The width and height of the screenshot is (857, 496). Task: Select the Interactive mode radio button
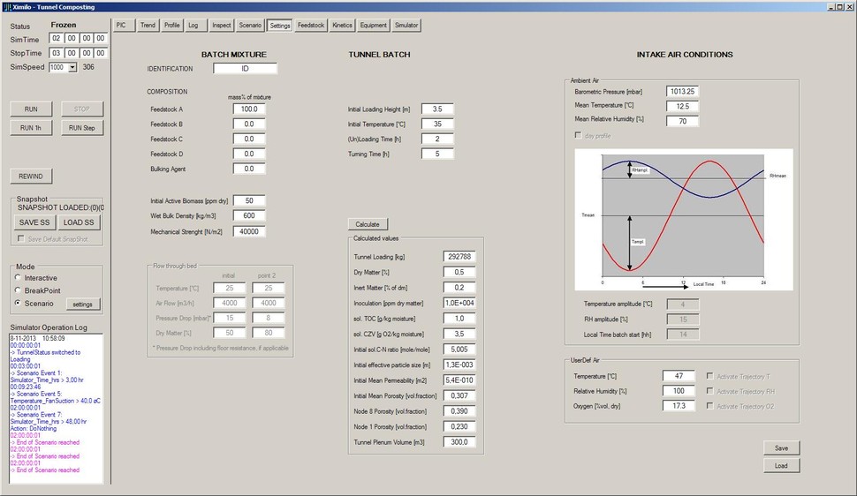pyautogui.click(x=19, y=278)
